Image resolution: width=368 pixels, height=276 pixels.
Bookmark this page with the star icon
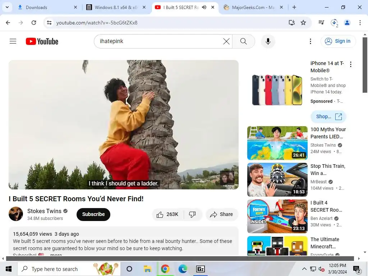click(303, 23)
